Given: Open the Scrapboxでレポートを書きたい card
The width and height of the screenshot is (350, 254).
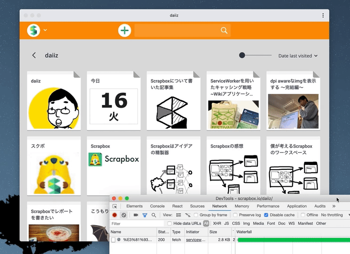Looking at the screenshot, I should 54,222.
